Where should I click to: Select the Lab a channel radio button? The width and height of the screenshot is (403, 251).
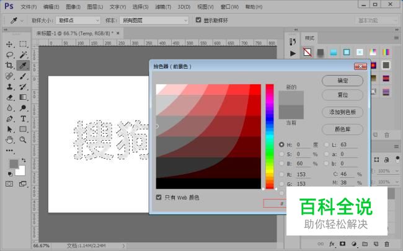(x=326, y=154)
